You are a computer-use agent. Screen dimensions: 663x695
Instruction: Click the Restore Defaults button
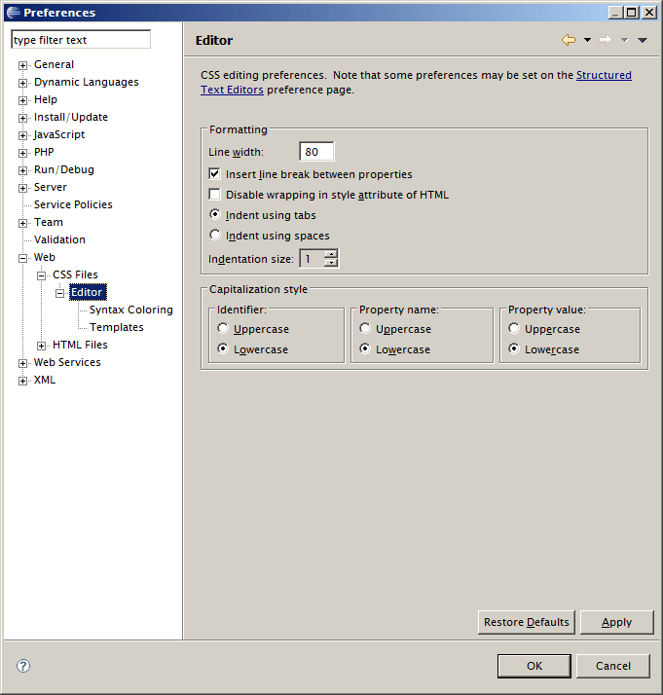(x=526, y=622)
